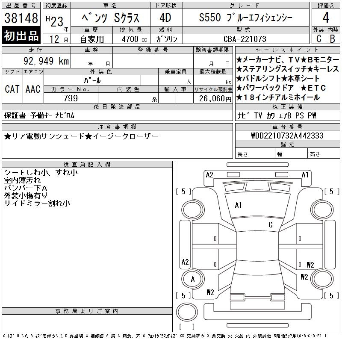Click the ★ステアリングスイッチ★キーレス line
This screenshot has height=342, width=342.
[x=287, y=69]
